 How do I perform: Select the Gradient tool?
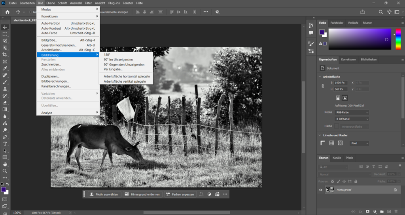pos(5,109)
